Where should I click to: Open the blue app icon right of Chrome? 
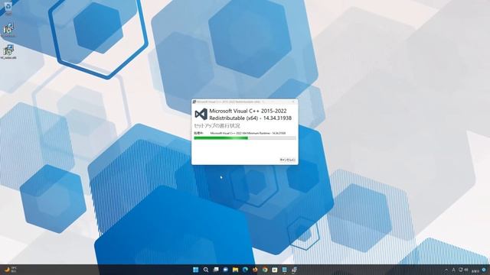pyautogui.click(x=284, y=270)
